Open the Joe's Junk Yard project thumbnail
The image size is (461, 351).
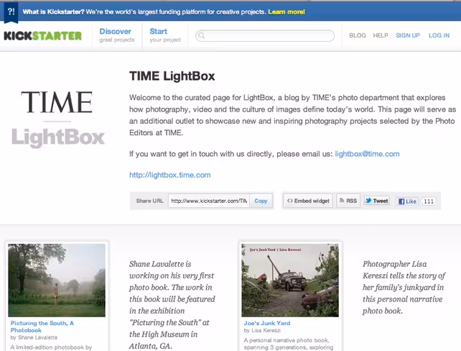290,280
